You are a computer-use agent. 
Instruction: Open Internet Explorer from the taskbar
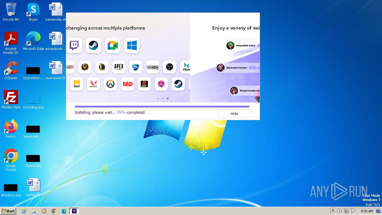(24, 211)
